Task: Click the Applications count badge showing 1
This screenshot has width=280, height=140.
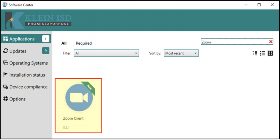Action: coord(46,39)
